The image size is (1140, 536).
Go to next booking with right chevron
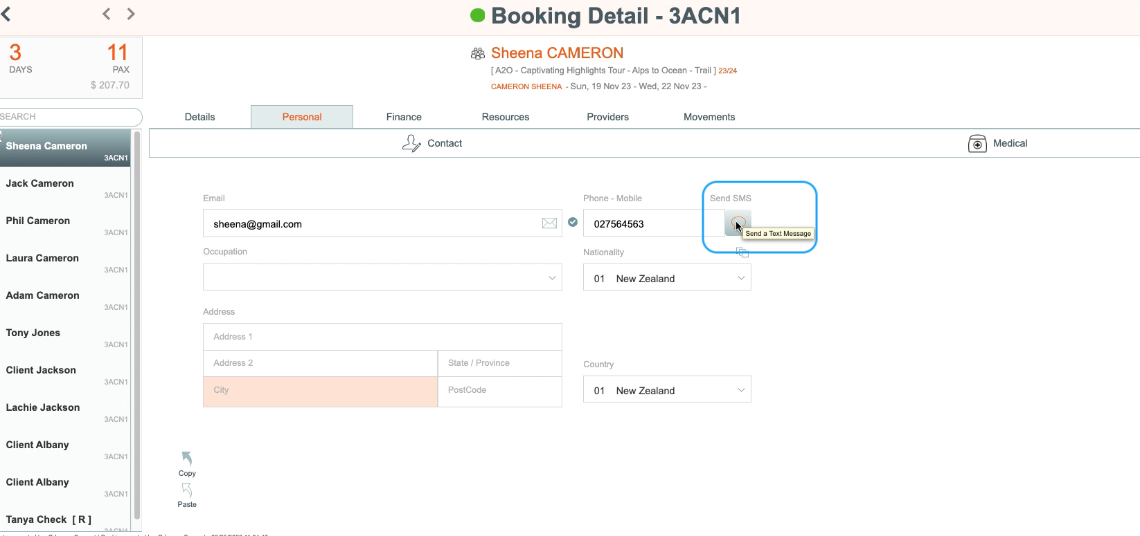pyautogui.click(x=131, y=14)
